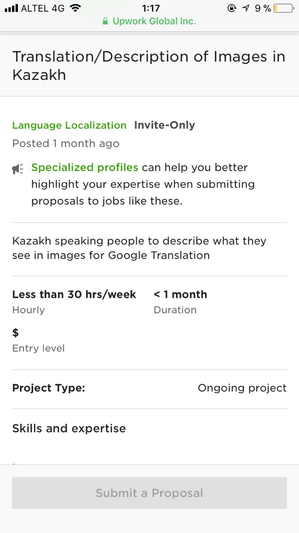Tap the megaphone announcement icon
The image size is (299, 533).
point(18,169)
